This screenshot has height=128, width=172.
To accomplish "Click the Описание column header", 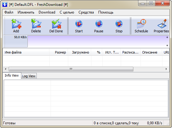I will tap(151, 52).
